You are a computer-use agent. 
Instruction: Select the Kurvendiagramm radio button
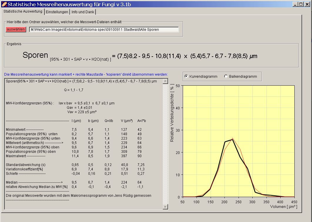point(186,77)
